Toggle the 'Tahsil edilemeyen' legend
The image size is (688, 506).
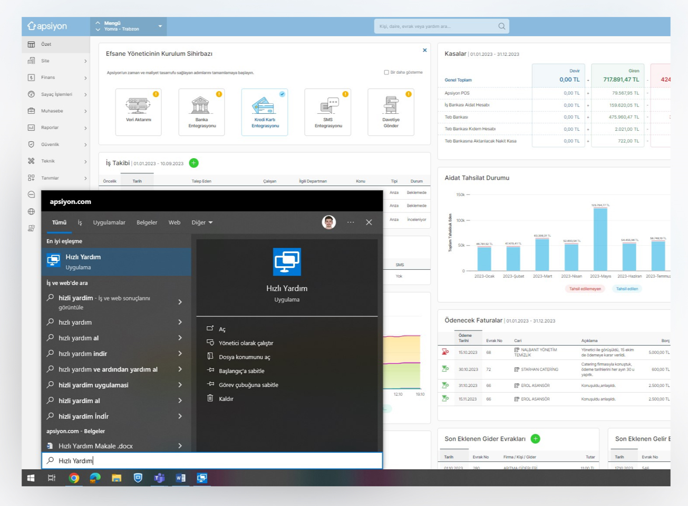[585, 289]
